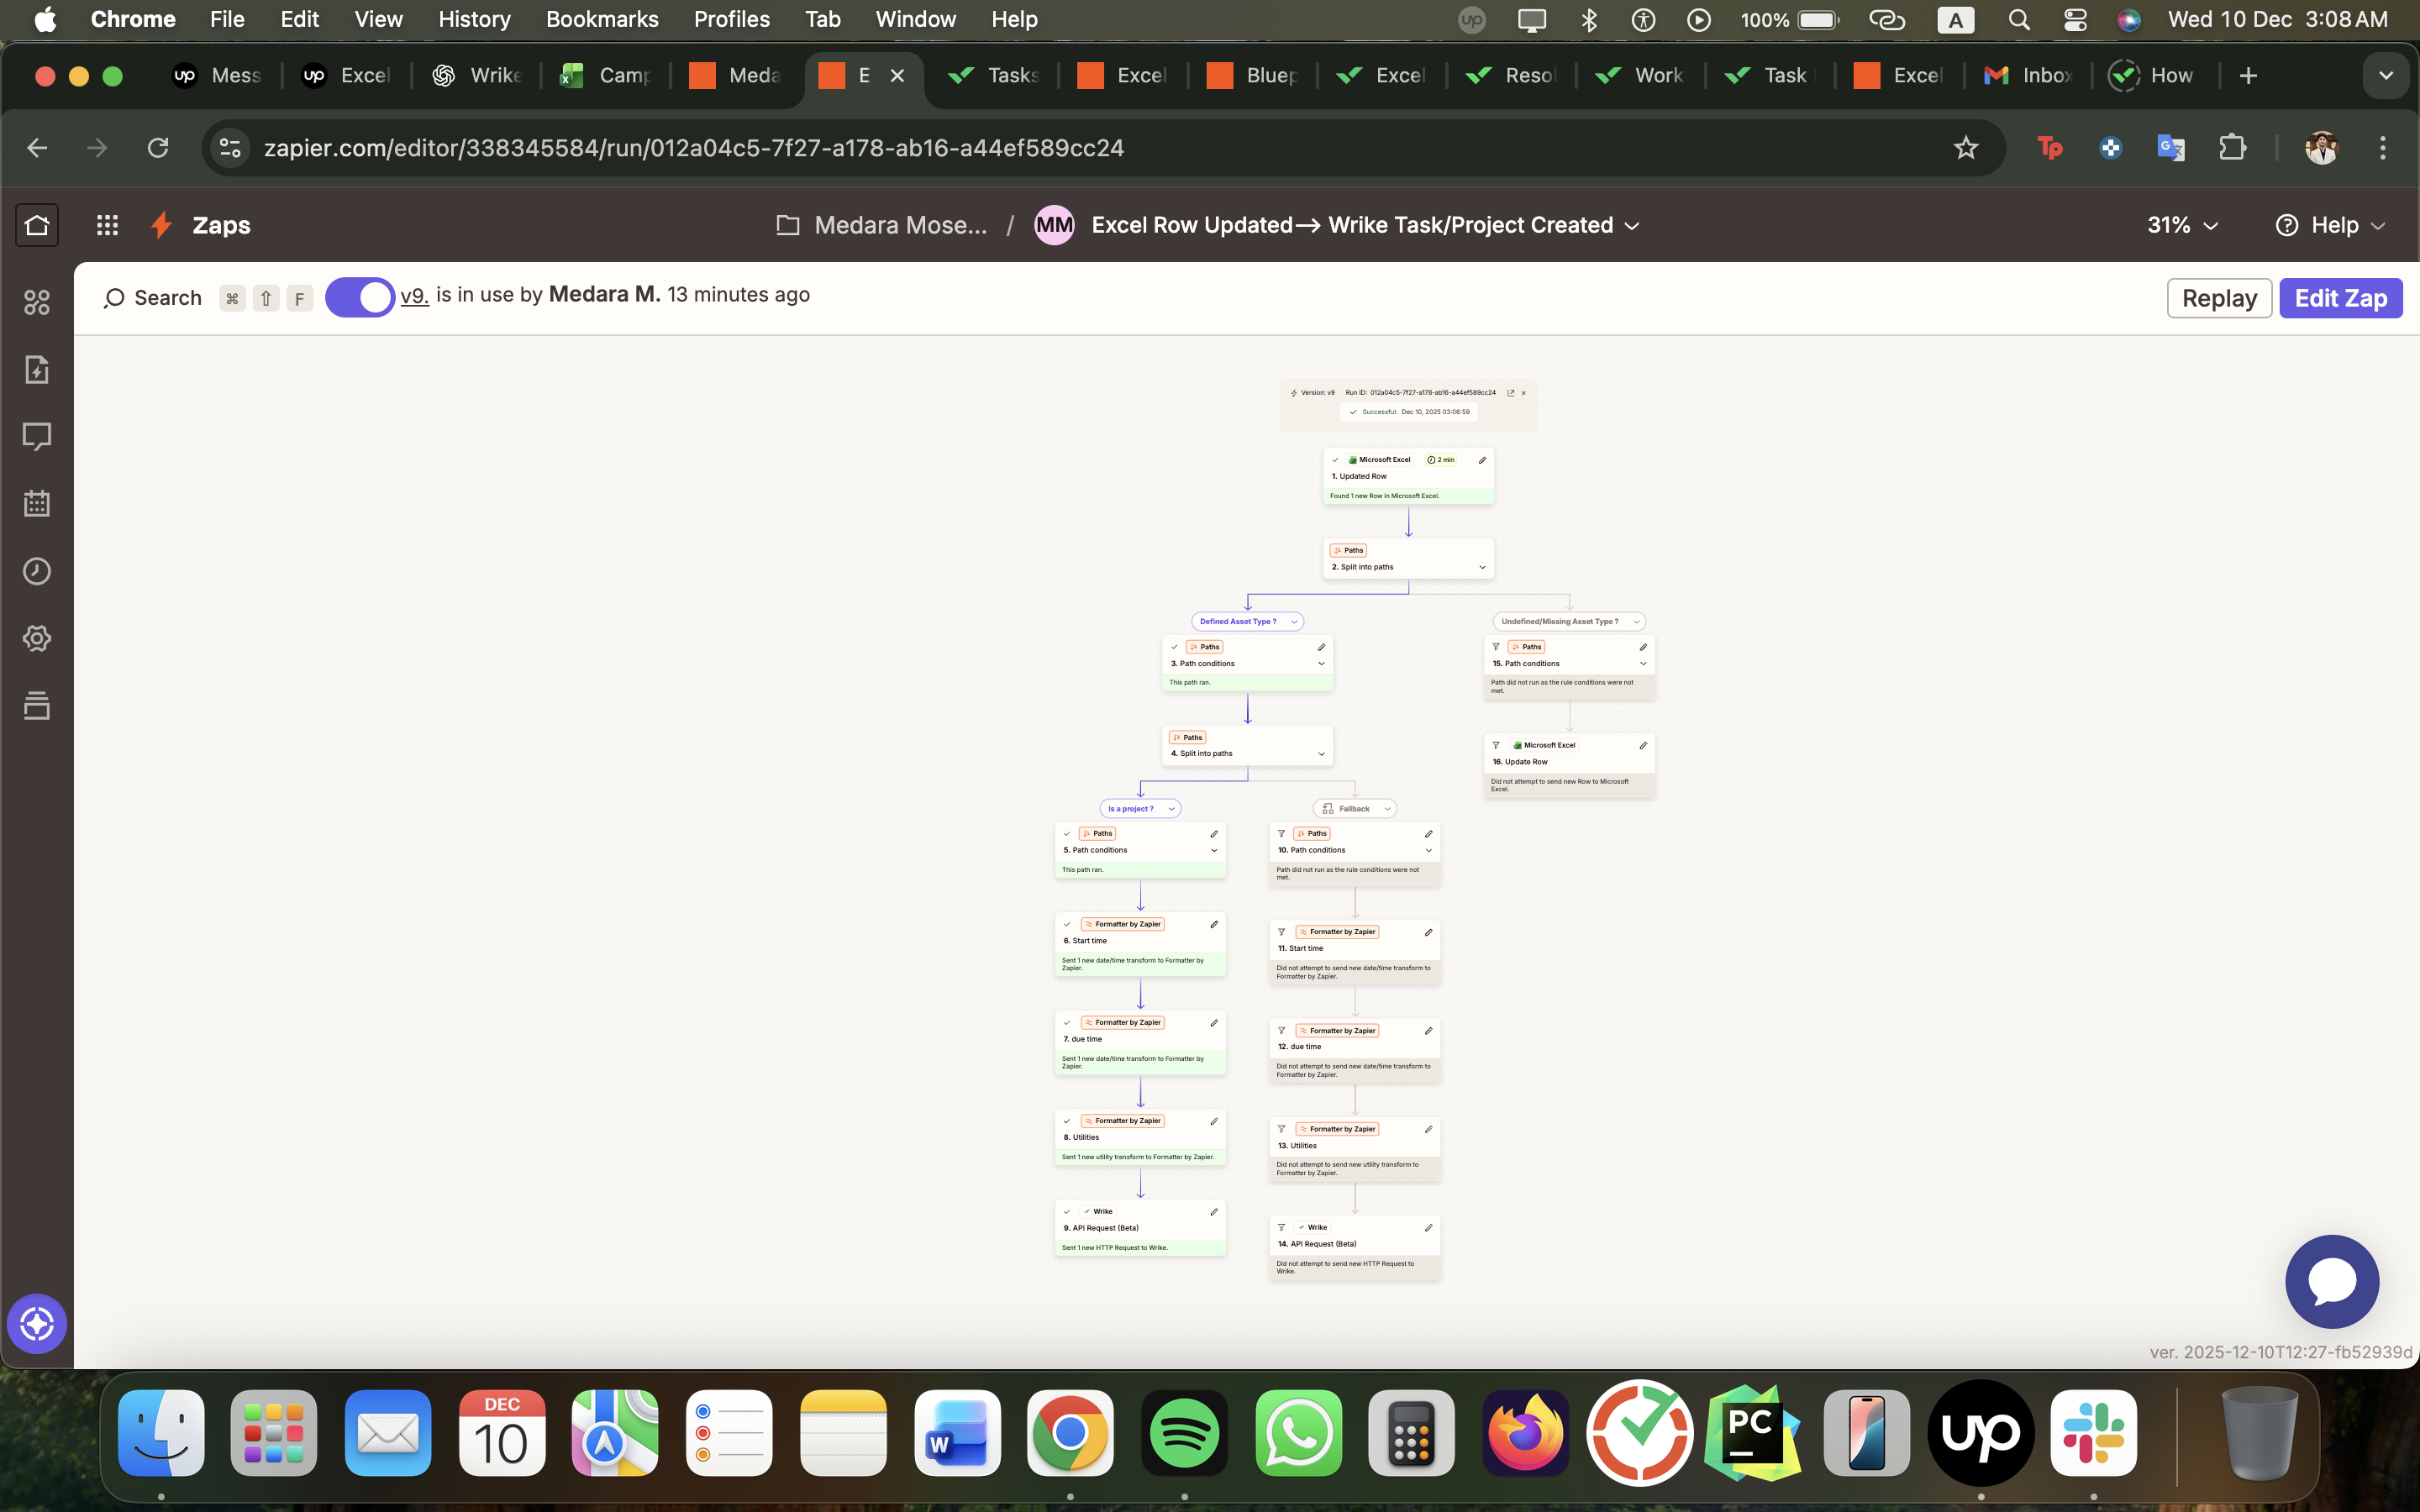Open run details via external link icon
The height and width of the screenshot is (1512, 2420).
(x=1509, y=392)
